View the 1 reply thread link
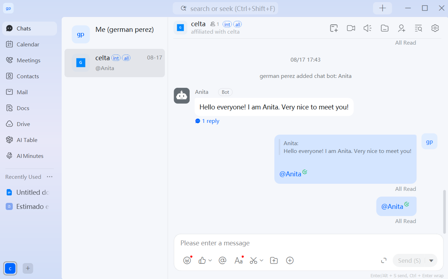This screenshot has width=448, height=279. 207,121
